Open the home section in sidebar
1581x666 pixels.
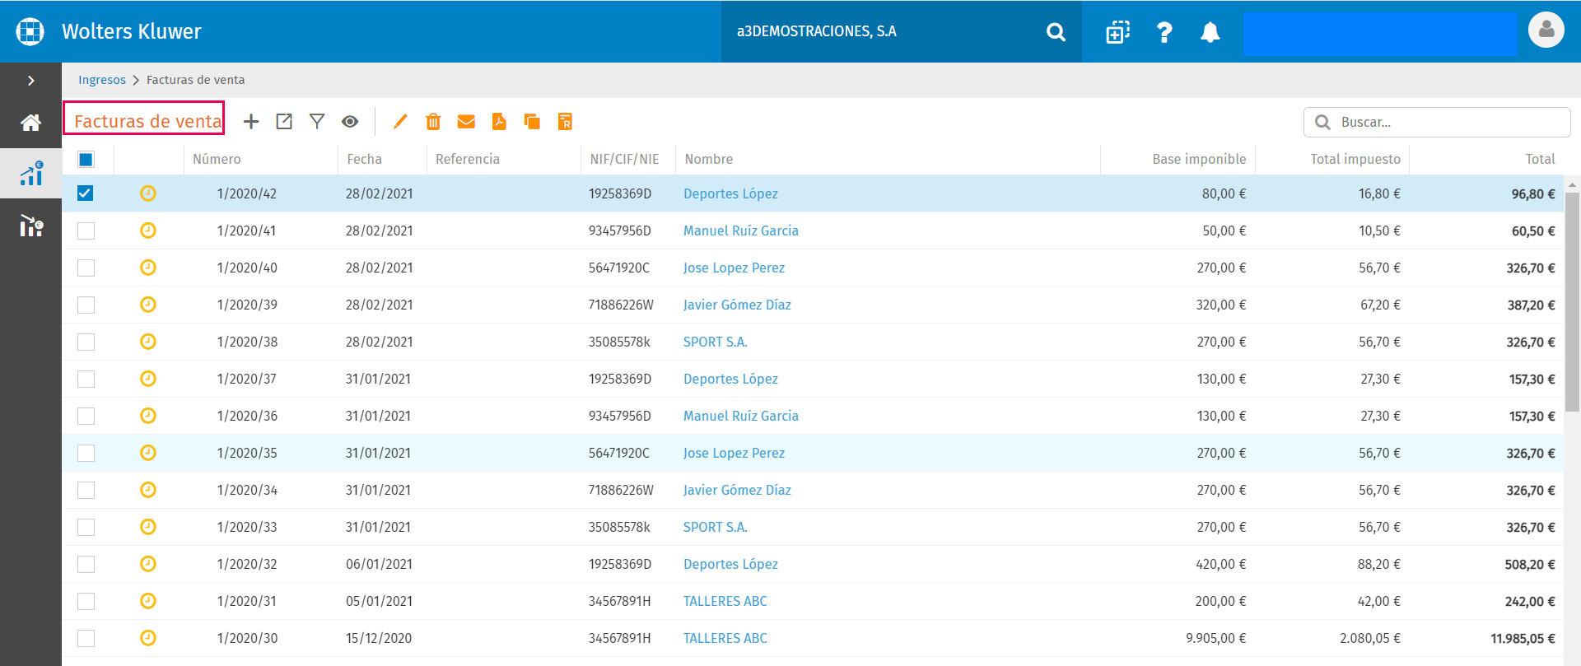(30, 123)
